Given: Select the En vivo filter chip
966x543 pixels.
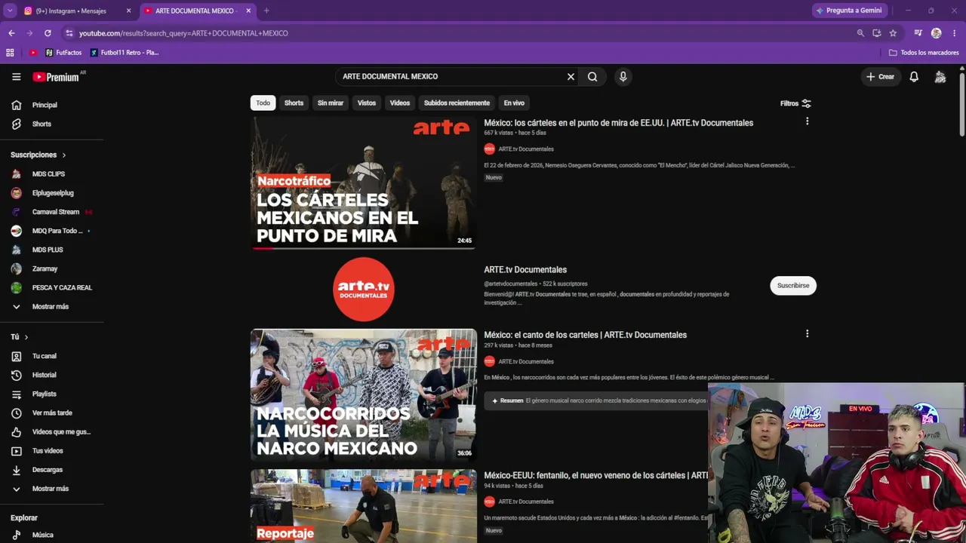Looking at the screenshot, I should pyautogui.click(x=514, y=103).
